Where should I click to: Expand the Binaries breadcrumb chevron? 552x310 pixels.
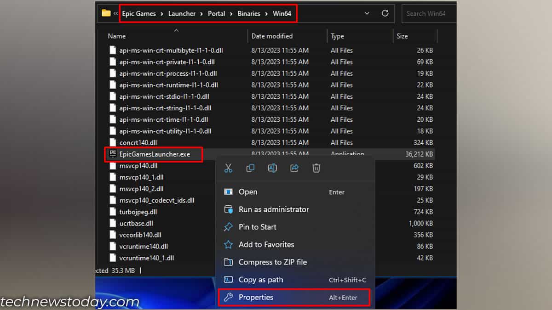(266, 13)
